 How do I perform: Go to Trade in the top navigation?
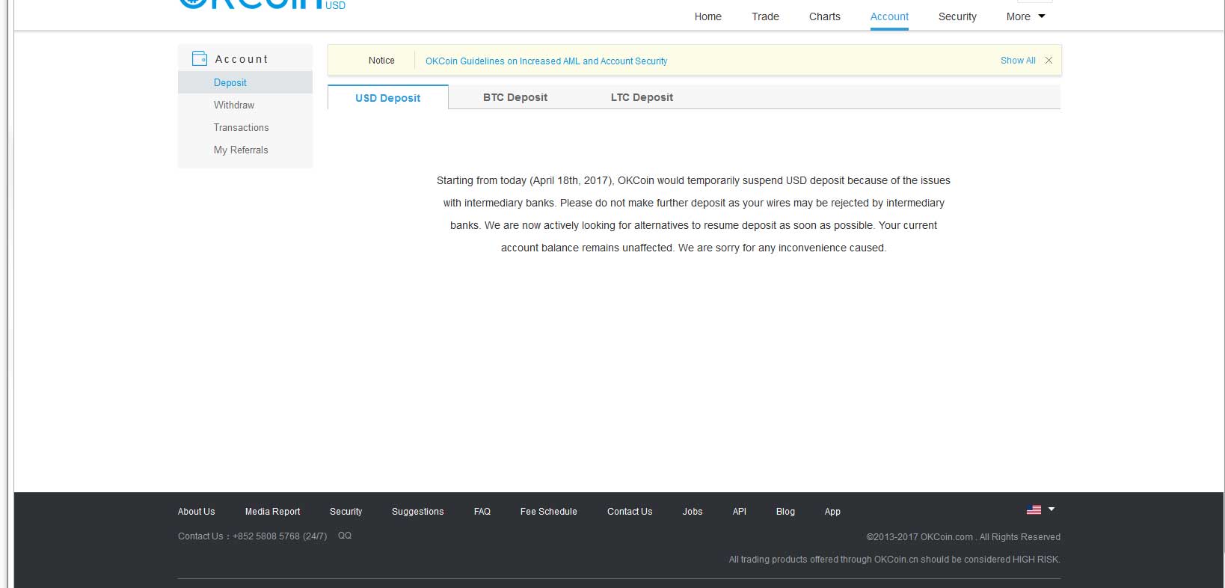click(765, 16)
